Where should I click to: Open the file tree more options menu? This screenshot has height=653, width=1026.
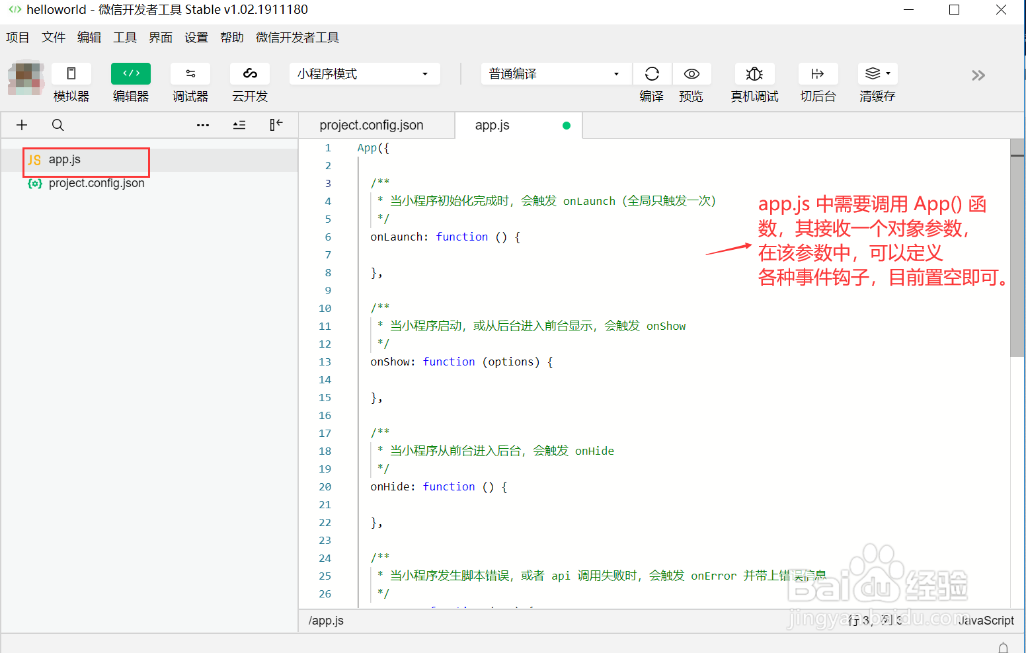pyautogui.click(x=203, y=125)
